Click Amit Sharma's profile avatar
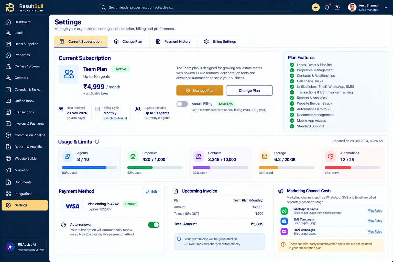 coord(352,7)
